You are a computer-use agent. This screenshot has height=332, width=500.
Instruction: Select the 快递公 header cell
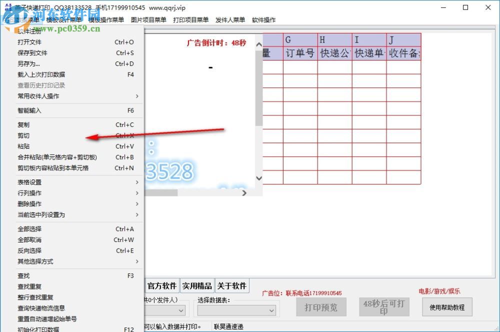335,53
